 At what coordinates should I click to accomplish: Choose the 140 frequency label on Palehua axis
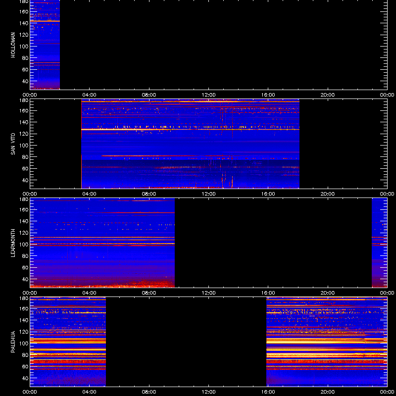click(x=24, y=320)
